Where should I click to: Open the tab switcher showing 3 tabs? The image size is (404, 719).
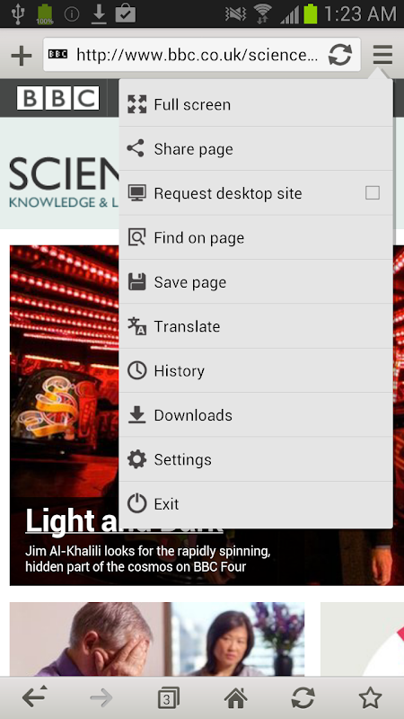(x=168, y=698)
